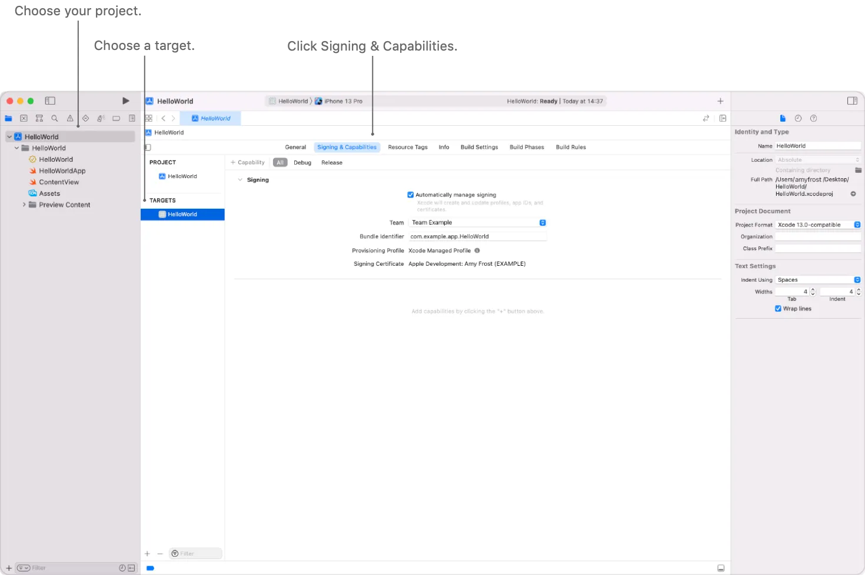Screen dimensions: 865x575
Task: Open the Issue navigator warning icon
Action: pyautogui.click(x=70, y=118)
